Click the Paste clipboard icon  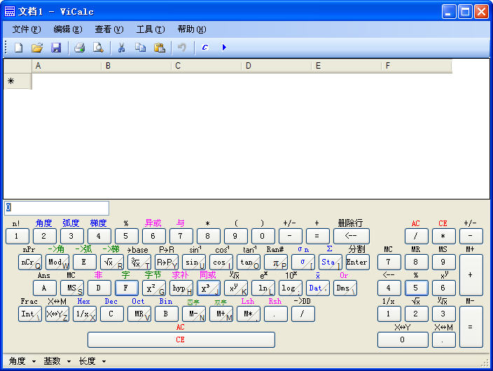coord(159,48)
